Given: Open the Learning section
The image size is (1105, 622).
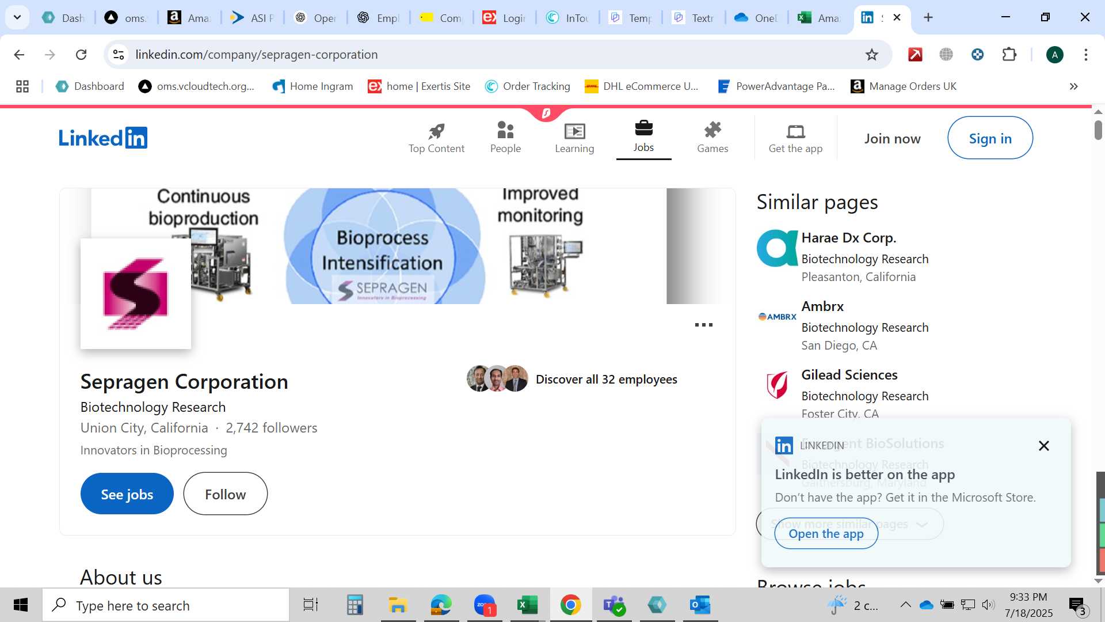Looking at the screenshot, I should click(x=574, y=138).
